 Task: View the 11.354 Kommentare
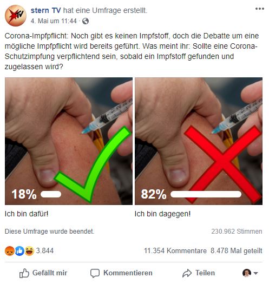click(175, 251)
